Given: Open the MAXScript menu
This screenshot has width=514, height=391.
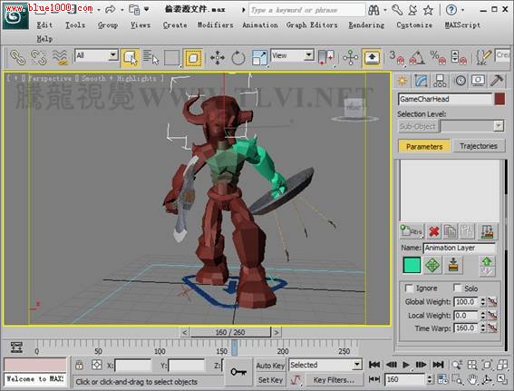Looking at the screenshot, I should coord(462,24).
